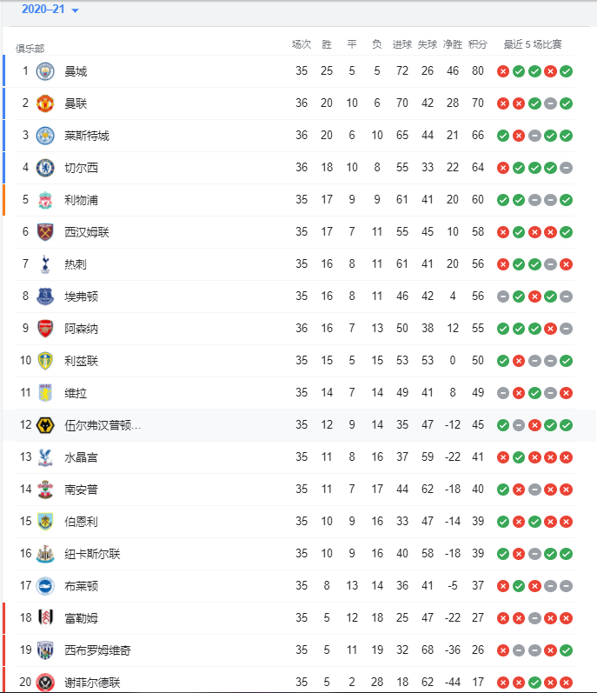The height and width of the screenshot is (693, 597).
Task: Open the 西汉姆联 team link
Action: [x=87, y=232]
